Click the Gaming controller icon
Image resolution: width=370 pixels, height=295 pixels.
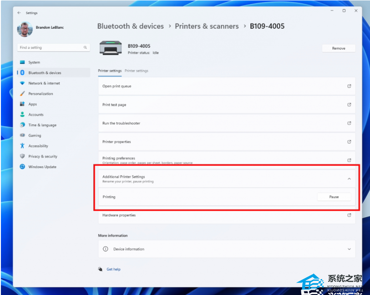[22, 135]
